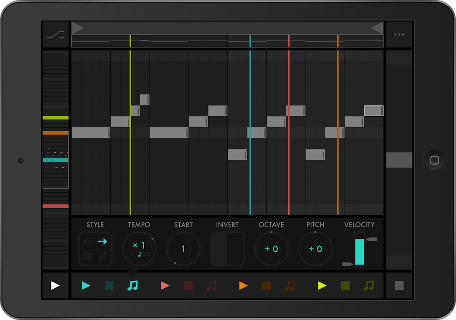Image resolution: width=456 pixels, height=320 pixels.
Task: Click the OCTAVE +0 knob
Action: (x=271, y=249)
